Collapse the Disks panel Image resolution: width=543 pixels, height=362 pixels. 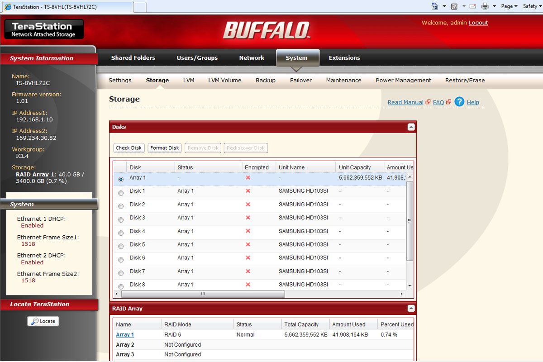click(411, 127)
